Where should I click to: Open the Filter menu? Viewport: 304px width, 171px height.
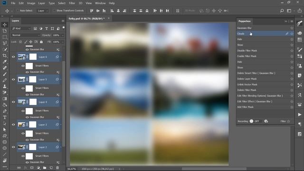[x=72, y=3]
